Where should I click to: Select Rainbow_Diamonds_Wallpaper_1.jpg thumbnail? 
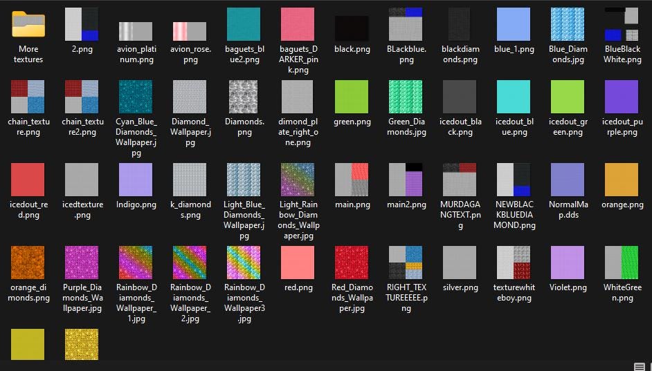(x=136, y=263)
